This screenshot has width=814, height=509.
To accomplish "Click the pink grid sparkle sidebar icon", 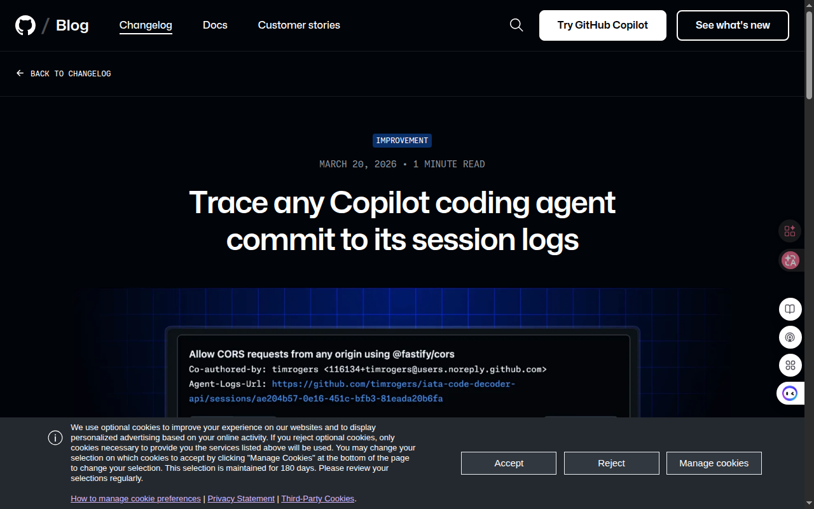I will point(790,231).
